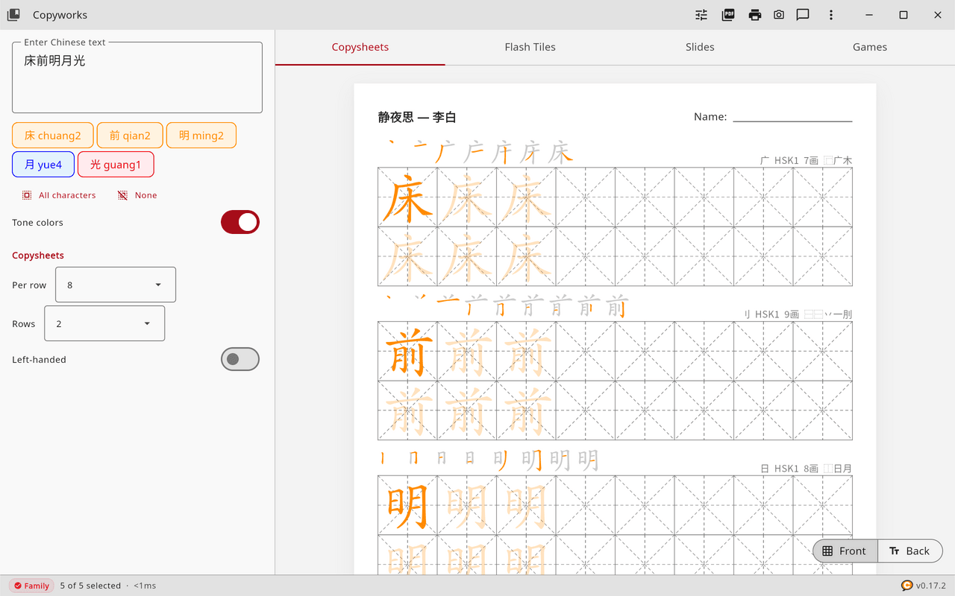Show the Back side of the sheet
Viewport: 955px width, 596px height.
pos(910,551)
